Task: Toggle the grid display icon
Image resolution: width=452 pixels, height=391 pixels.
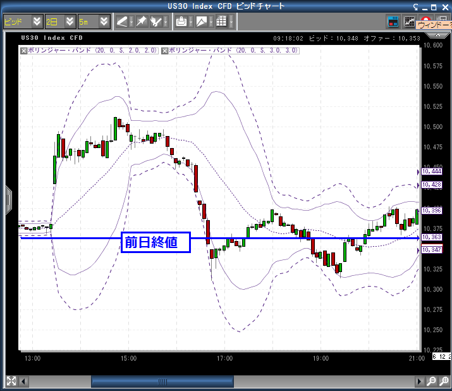Action: [221, 21]
